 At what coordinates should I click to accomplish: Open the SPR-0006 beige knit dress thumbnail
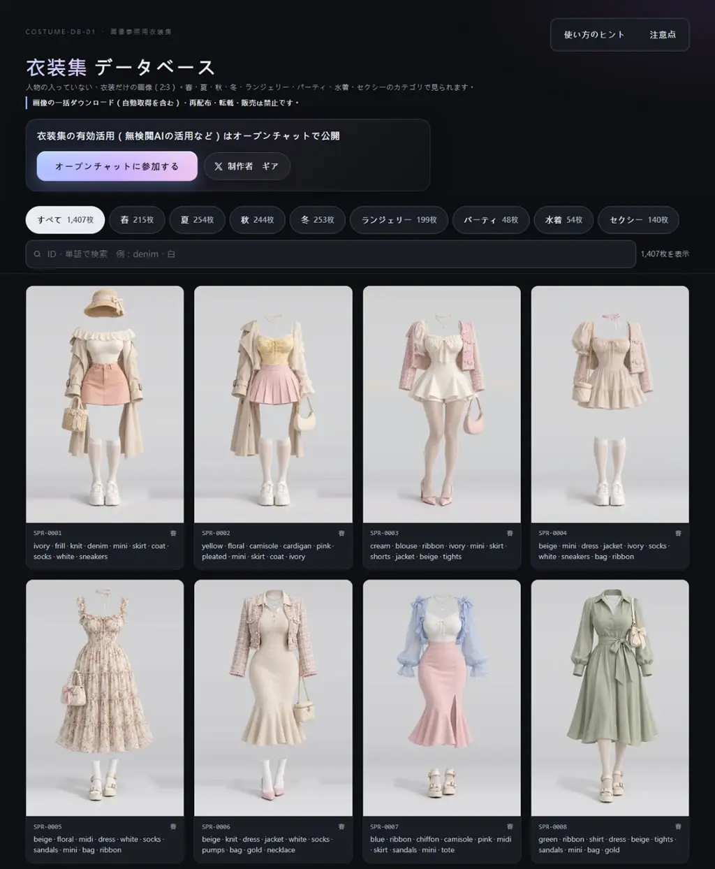[273, 698]
